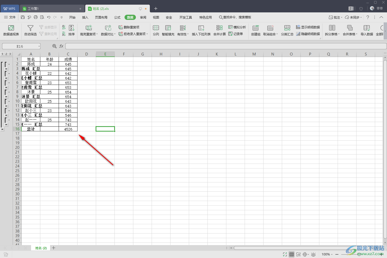Add a new sheet with the plus button
Viewport: 387px width, 258px height.
coord(54,248)
